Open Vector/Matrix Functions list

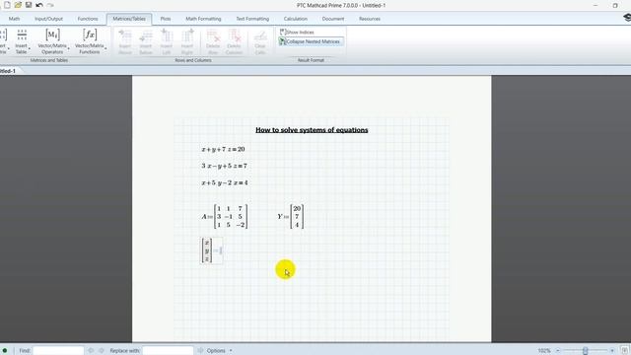[x=90, y=41]
